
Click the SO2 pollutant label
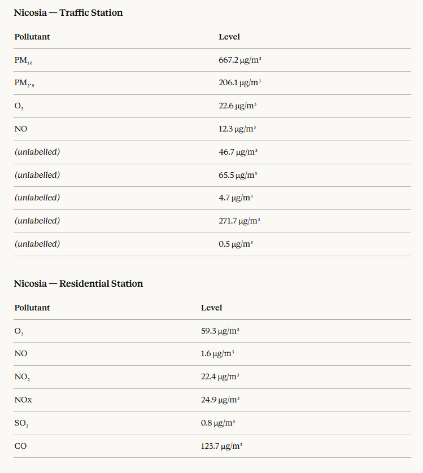[21, 423]
